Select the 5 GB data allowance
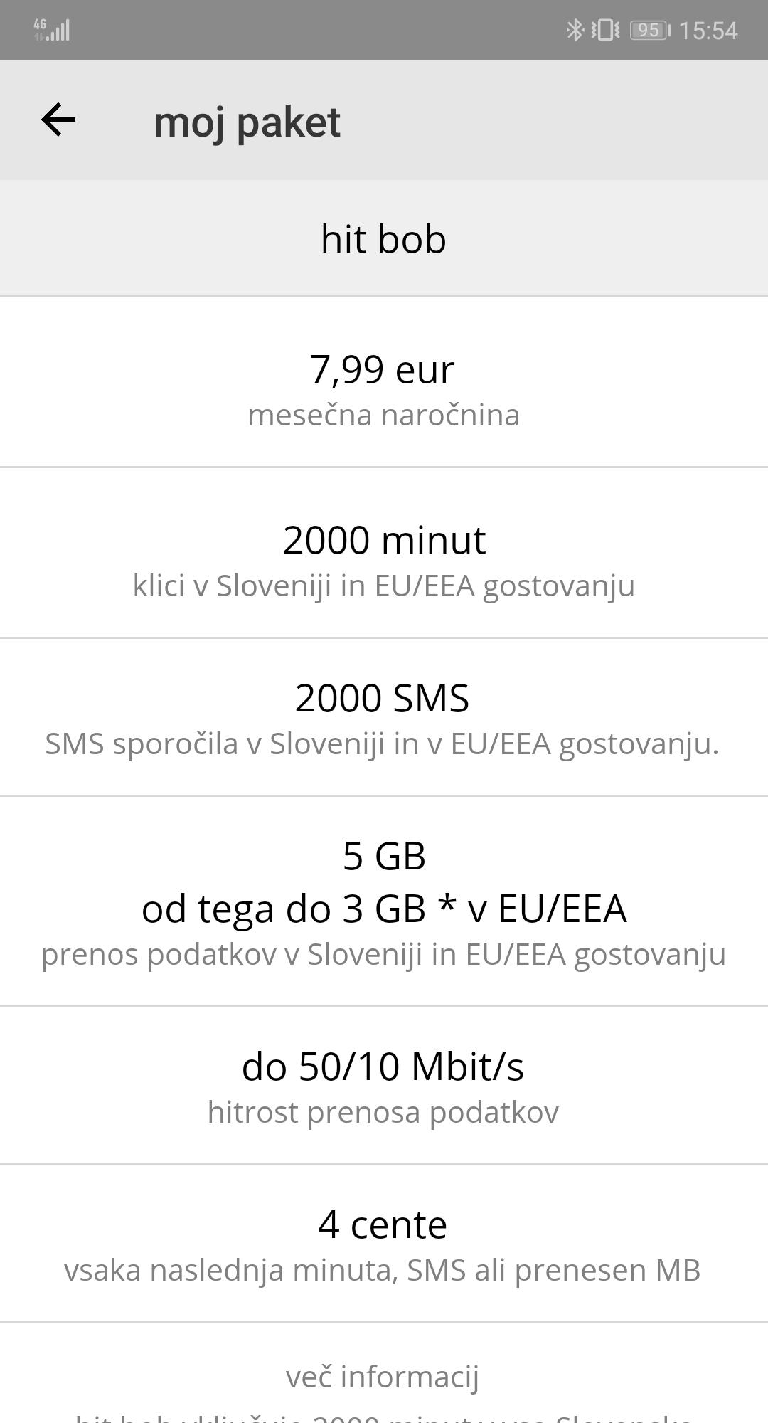Viewport: 768px width, 1423px height. click(384, 856)
